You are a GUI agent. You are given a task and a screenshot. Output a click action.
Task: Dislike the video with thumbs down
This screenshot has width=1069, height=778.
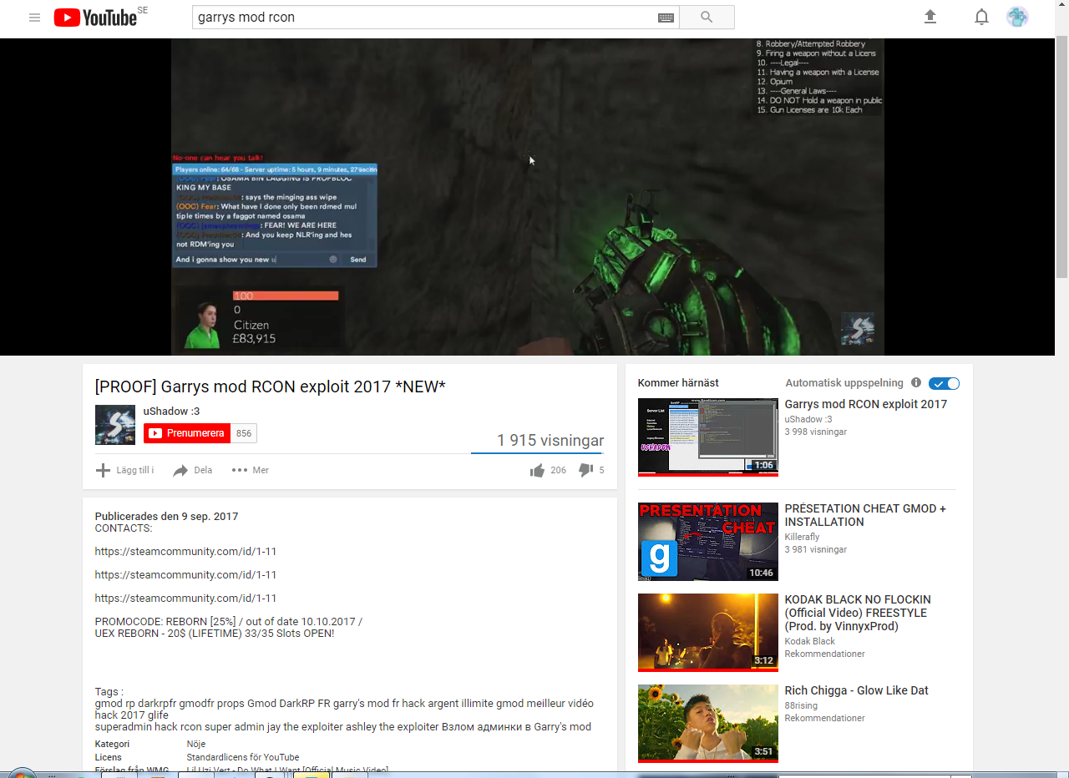585,470
